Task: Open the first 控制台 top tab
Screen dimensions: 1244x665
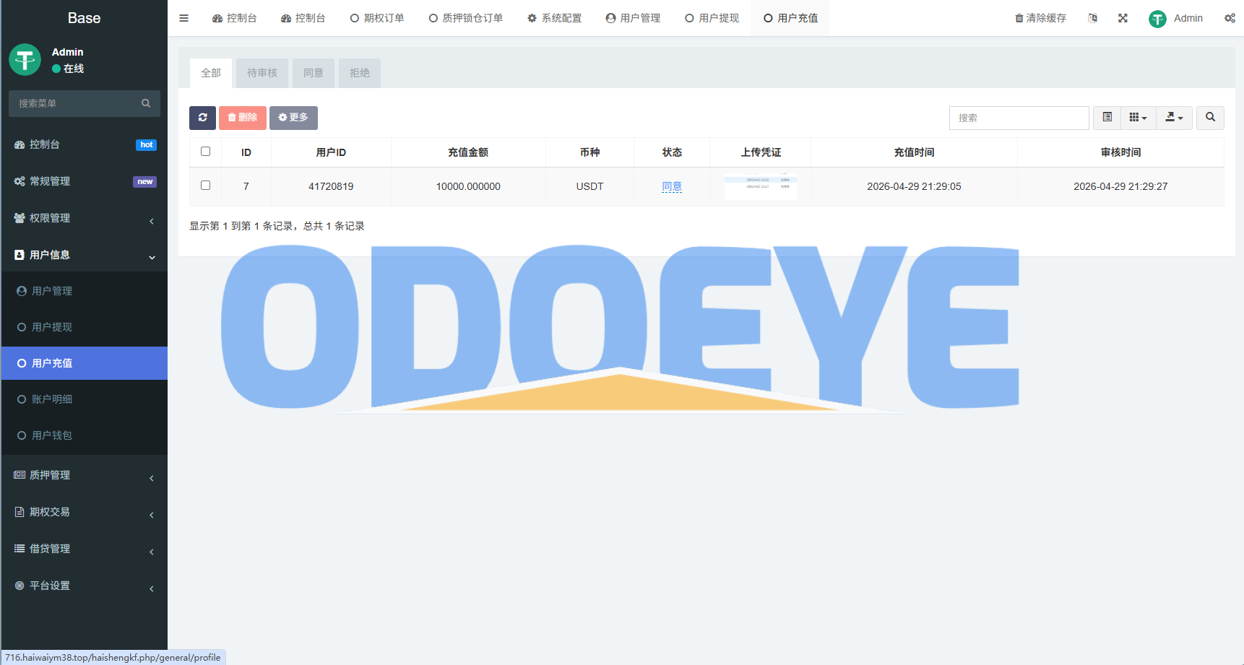Action: pos(235,18)
